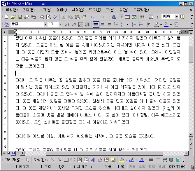Insert picture from file
The width and height of the screenshot is (195, 171).
pyautogui.click(x=113, y=160)
